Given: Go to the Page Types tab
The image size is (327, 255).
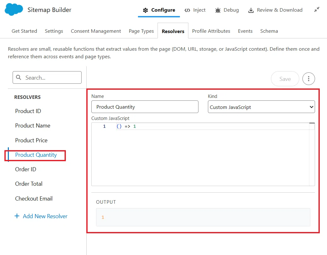Looking at the screenshot, I should (141, 31).
